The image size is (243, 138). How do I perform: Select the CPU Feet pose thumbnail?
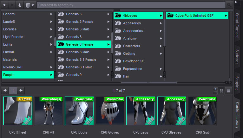pos(18,111)
